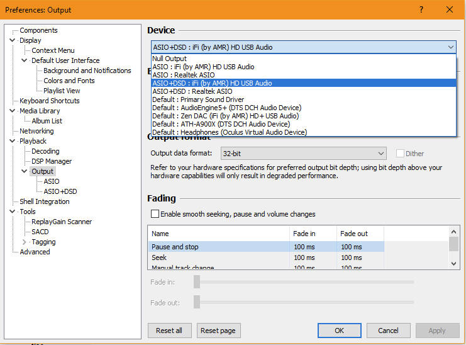Select Null Output from device list
466x345 pixels.
[x=170, y=59]
